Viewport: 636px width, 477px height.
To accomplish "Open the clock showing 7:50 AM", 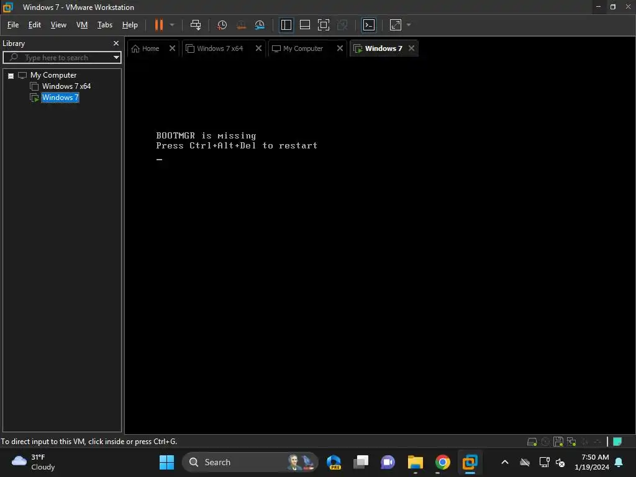I will pyautogui.click(x=592, y=462).
